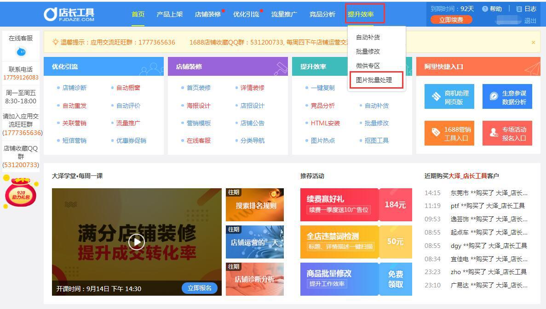Expand the 提升效率 nav dropdown
546x309 pixels.
tap(361, 14)
